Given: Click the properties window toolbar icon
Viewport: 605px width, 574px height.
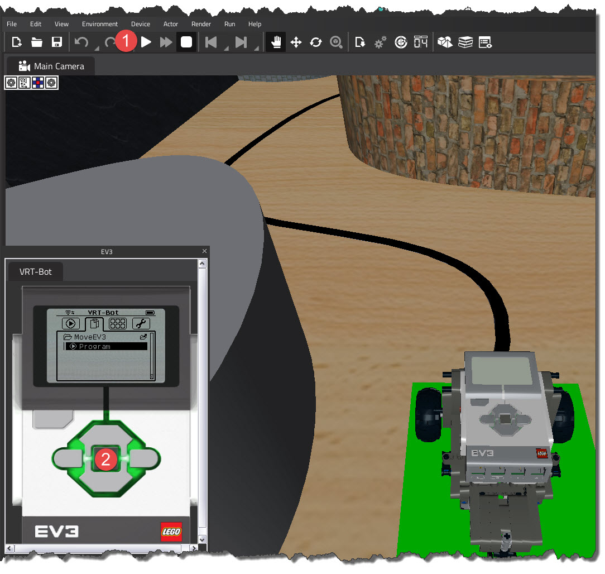Looking at the screenshot, I should point(485,42).
